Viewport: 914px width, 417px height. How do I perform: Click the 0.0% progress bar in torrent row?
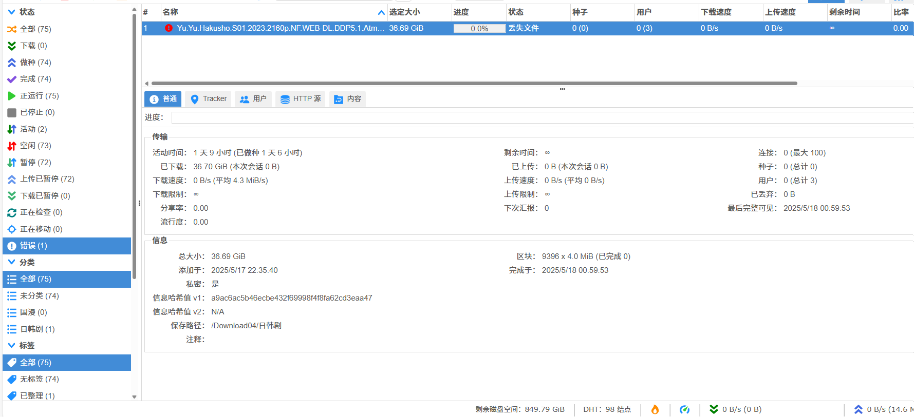[479, 29]
